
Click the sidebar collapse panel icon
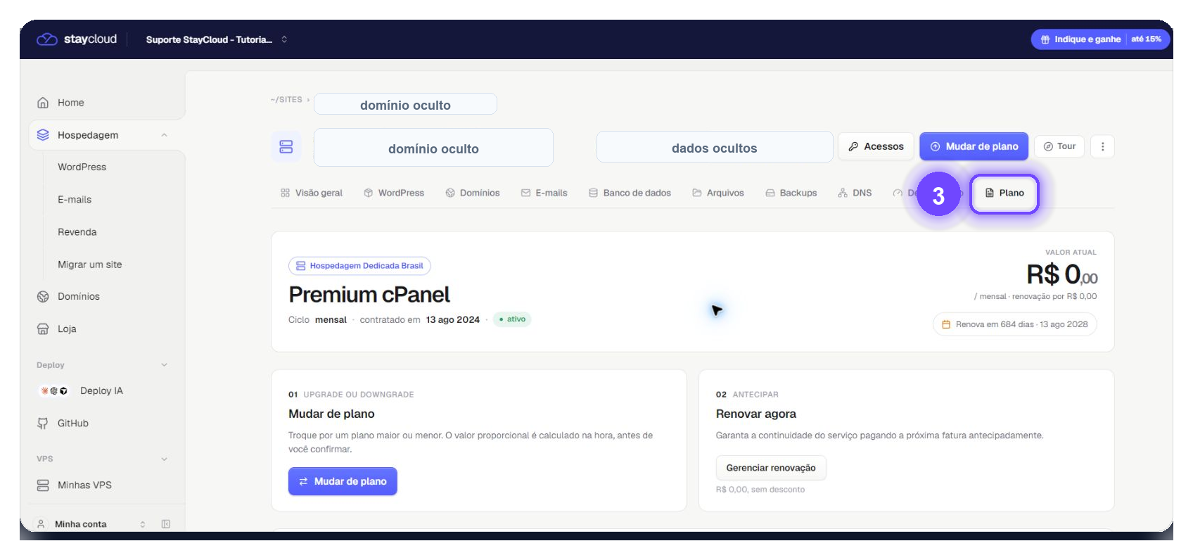(166, 524)
